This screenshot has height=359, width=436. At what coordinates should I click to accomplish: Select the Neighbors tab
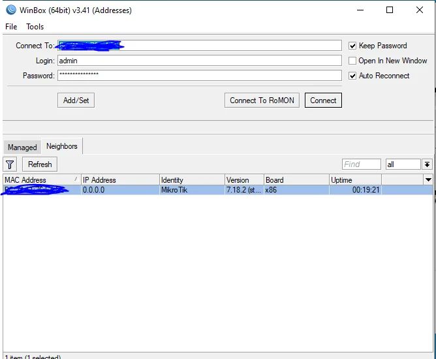62,146
